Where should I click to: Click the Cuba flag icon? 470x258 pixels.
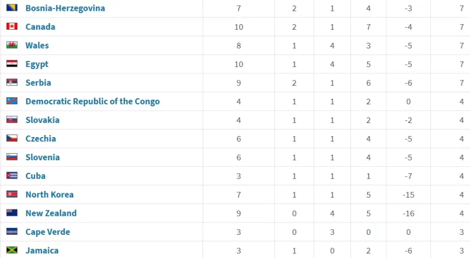(x=12, y=175)
